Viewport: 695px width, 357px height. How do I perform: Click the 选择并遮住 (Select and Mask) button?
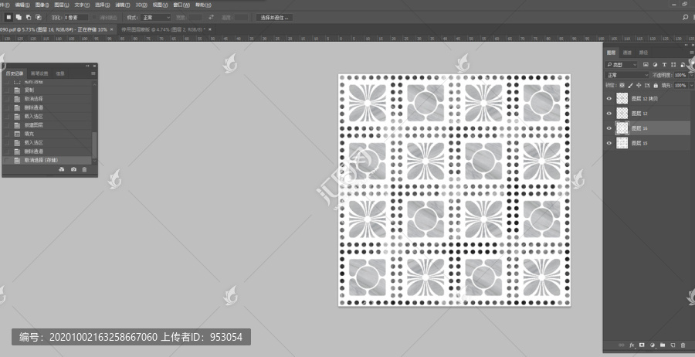(x=274, y=17)
